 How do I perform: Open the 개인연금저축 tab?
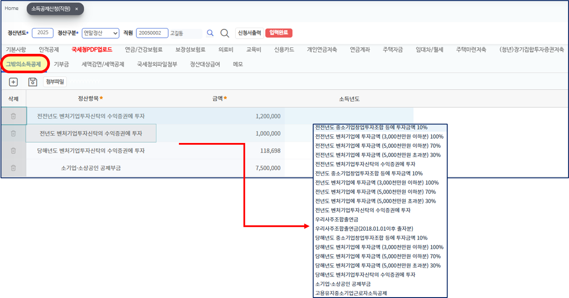point(322,50)
